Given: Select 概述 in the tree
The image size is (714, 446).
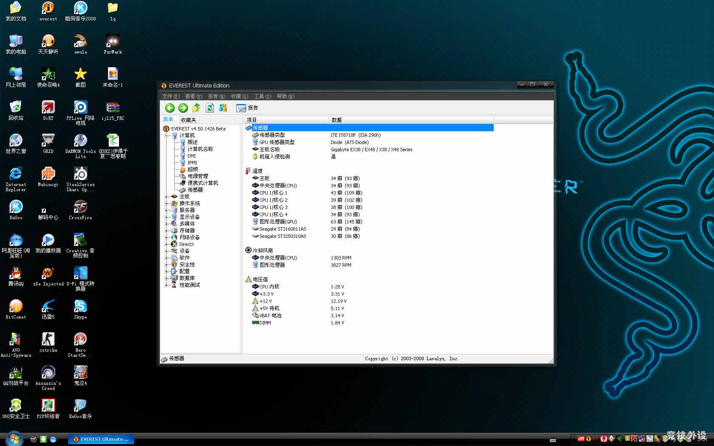Looking at the screenshot, I should [193, 142].
